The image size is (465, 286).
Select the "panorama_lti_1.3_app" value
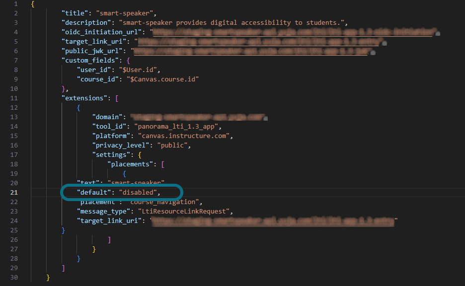176,127
